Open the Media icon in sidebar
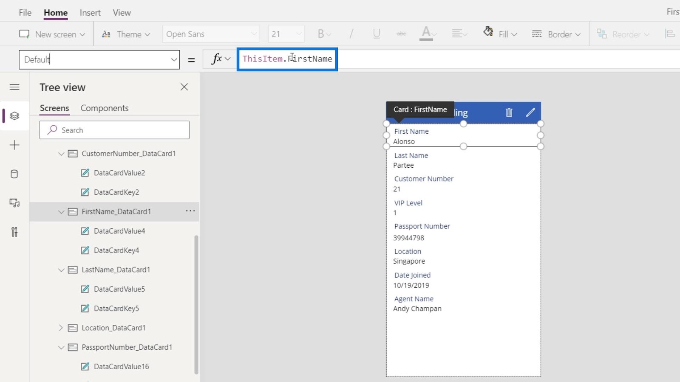This screenshot has width=680, height=382. click(x=14, y=203)
